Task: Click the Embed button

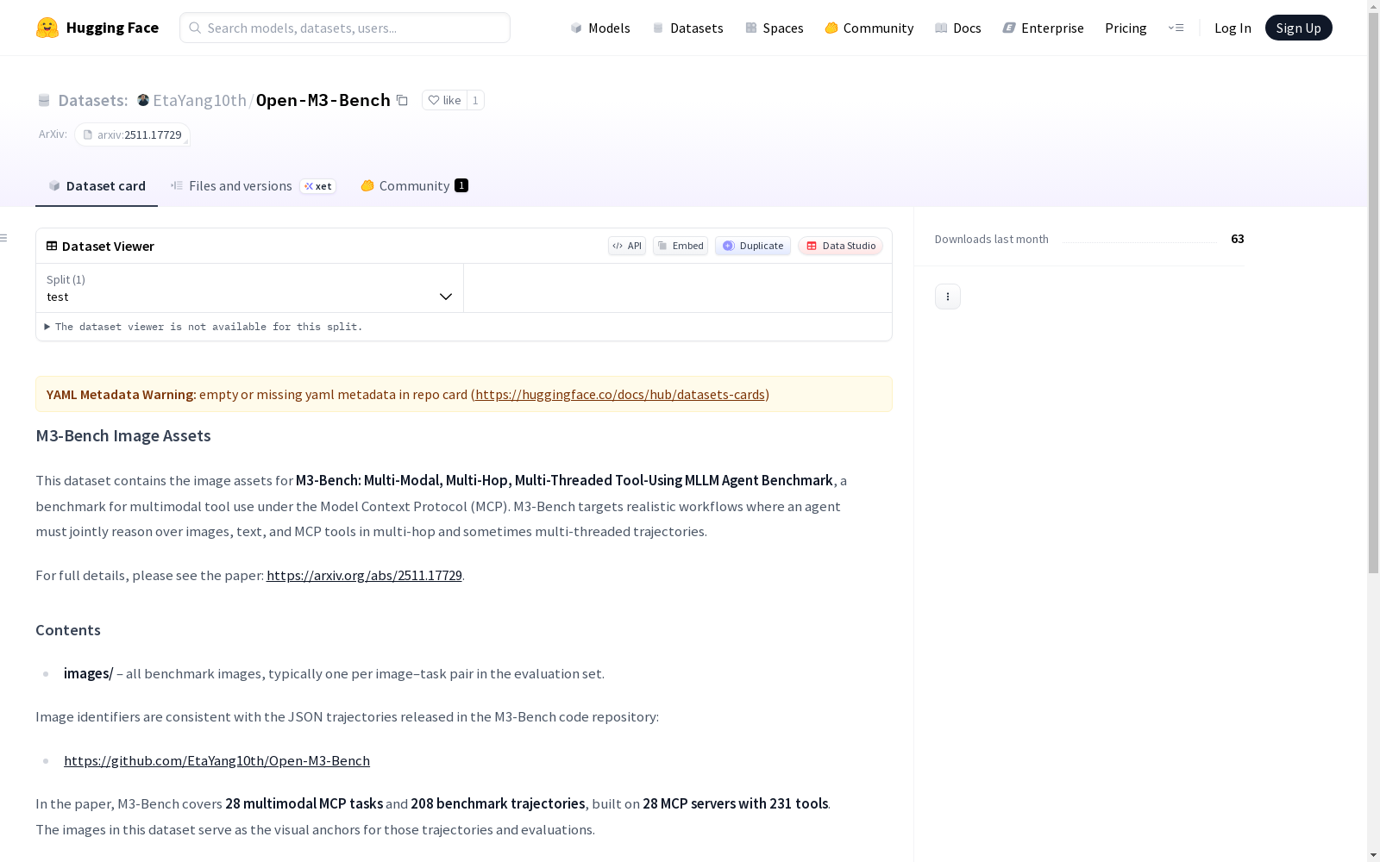Action: [681, 246]
